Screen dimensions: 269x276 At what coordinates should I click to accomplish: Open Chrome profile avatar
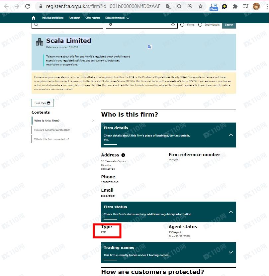tap(256, 7)
